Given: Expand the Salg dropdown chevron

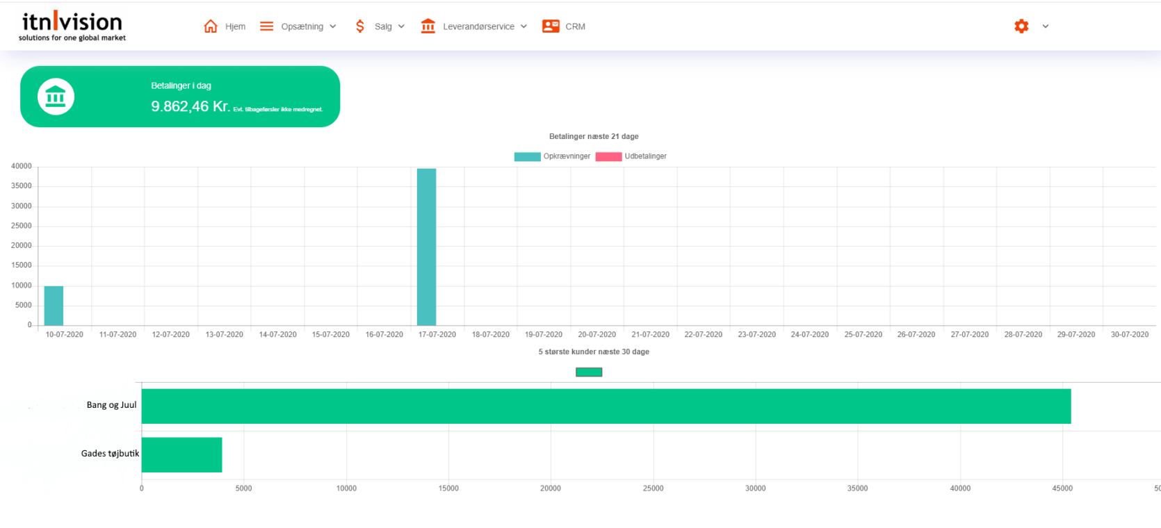Looking at the screenshot, I should click(401, 26).
